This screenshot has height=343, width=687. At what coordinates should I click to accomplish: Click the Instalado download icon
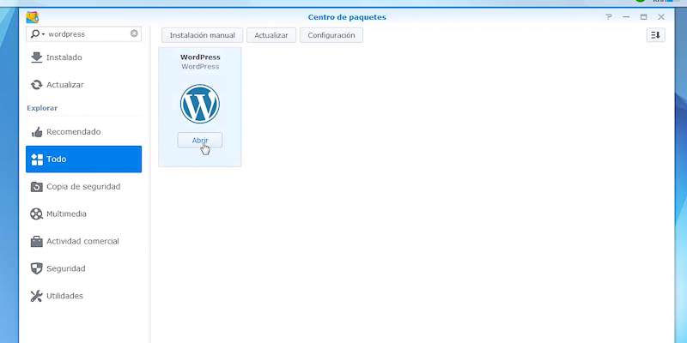click(37, 57)
